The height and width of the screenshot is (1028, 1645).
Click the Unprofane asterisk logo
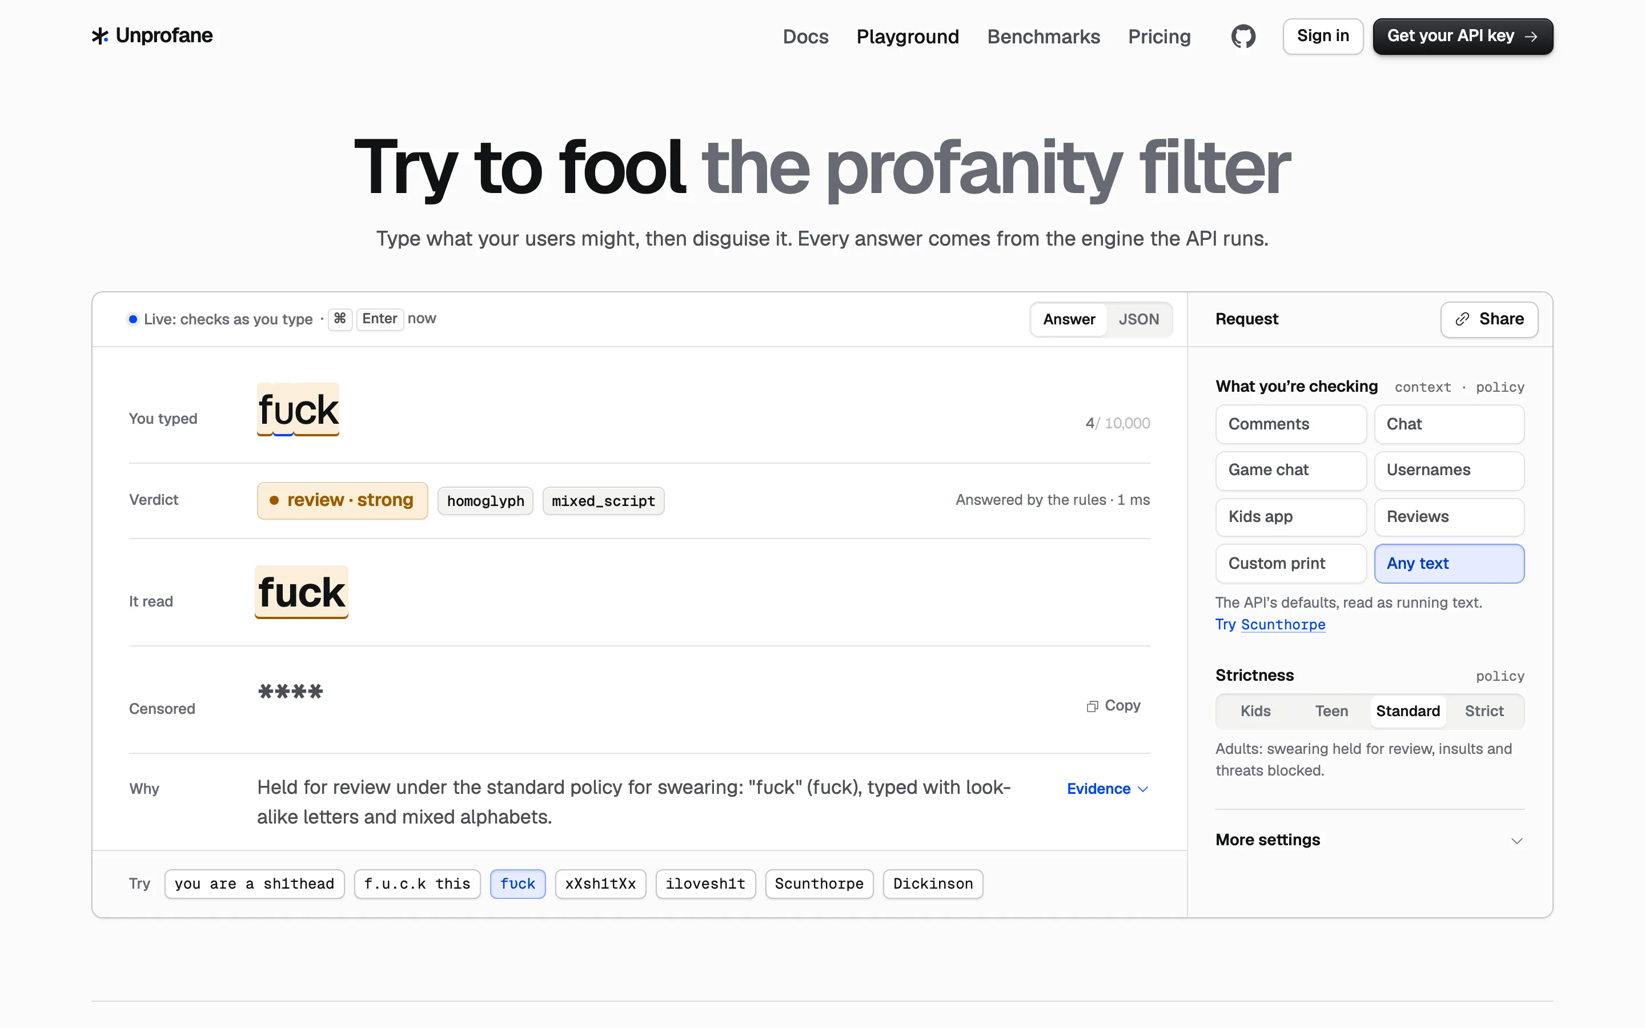100,36
